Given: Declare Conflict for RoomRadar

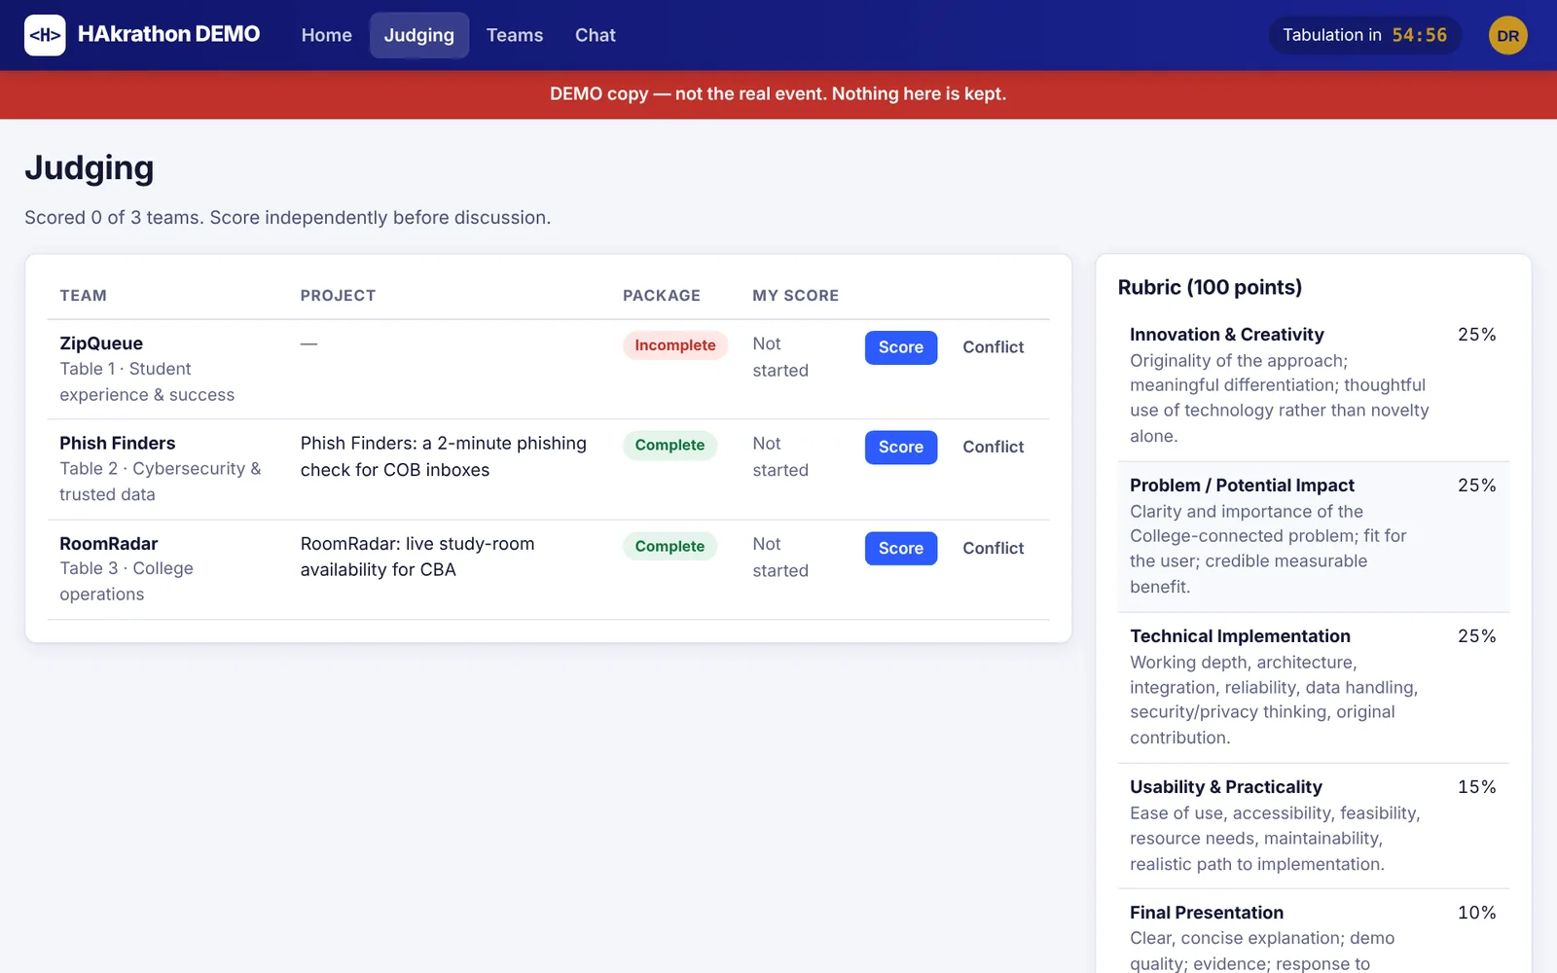Looking at the screenshot, I should click(993, 549).
